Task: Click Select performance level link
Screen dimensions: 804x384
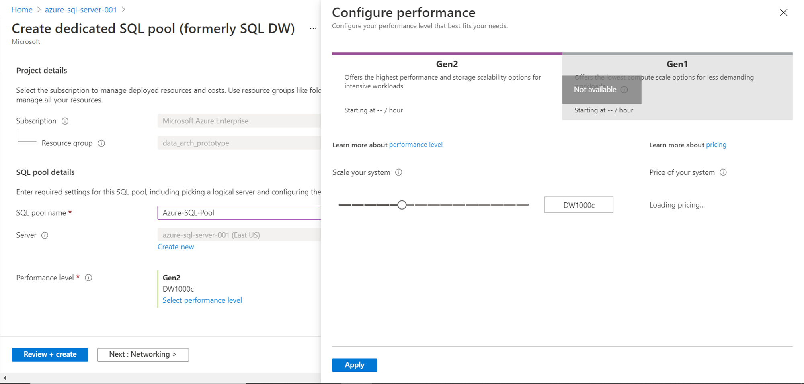Action: 202,300
